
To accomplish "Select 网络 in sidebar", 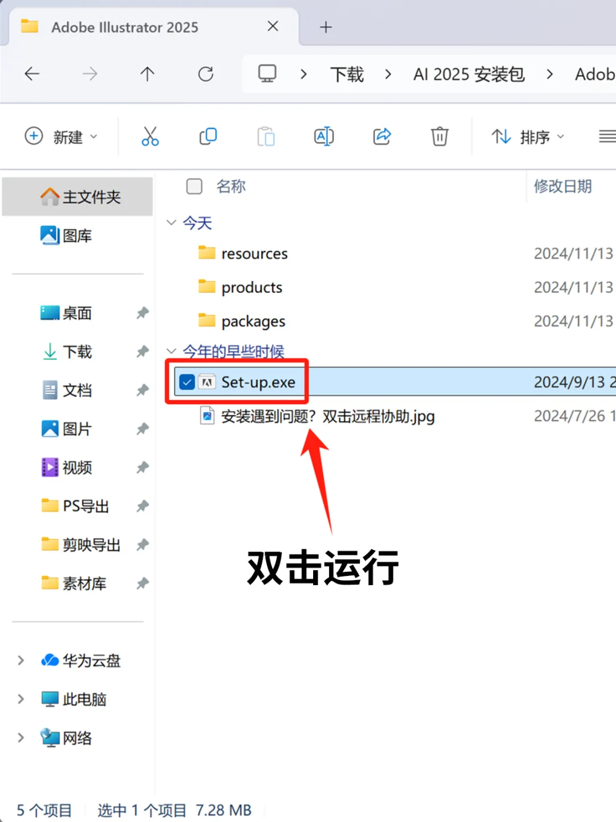I will click(x=67, y=738).
